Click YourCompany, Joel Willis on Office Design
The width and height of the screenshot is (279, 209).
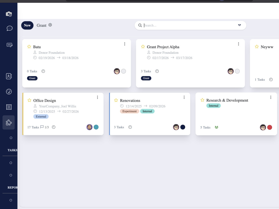(x=57, y=106)
